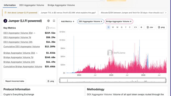Download Key Metrics as .png
The width and height of the screenshot is (171, 96).
(51, 81)
